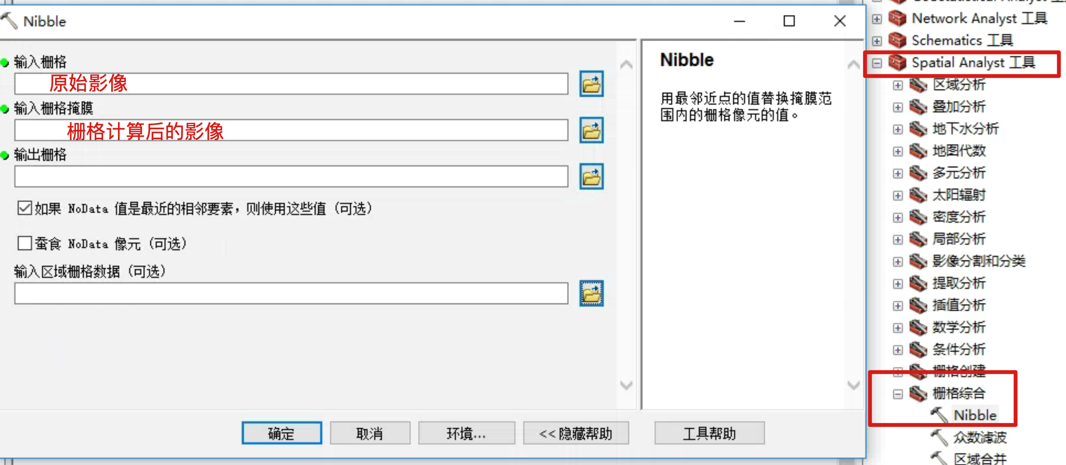Expand the 叠加分析 toolset
This screenshot has height=465, width=1066.
click(x=898, y=107)
